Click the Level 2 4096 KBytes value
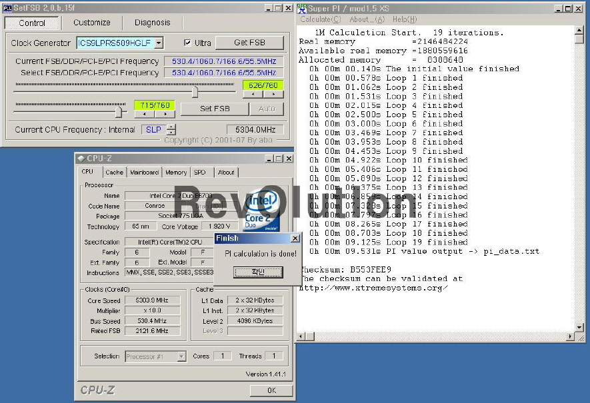This screenshot has height=403, width=590. coord(255,320)
